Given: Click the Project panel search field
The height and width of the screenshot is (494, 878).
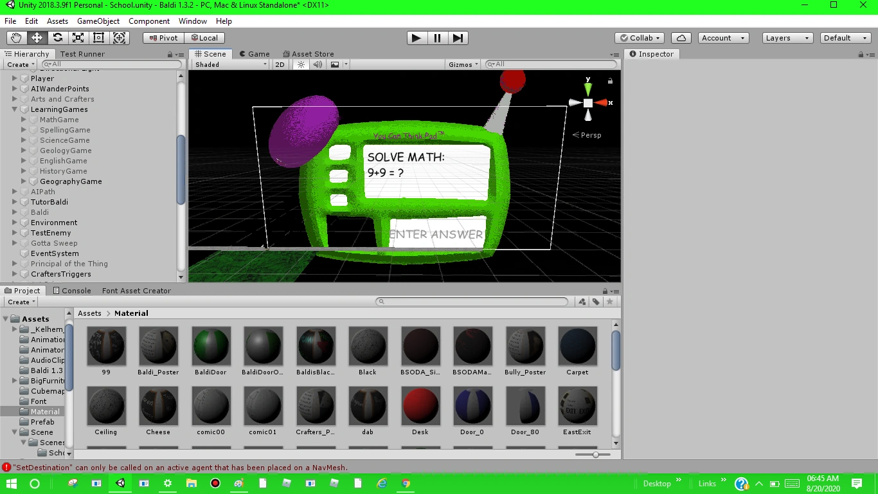Looking at the screenshot, I should 472,302.
